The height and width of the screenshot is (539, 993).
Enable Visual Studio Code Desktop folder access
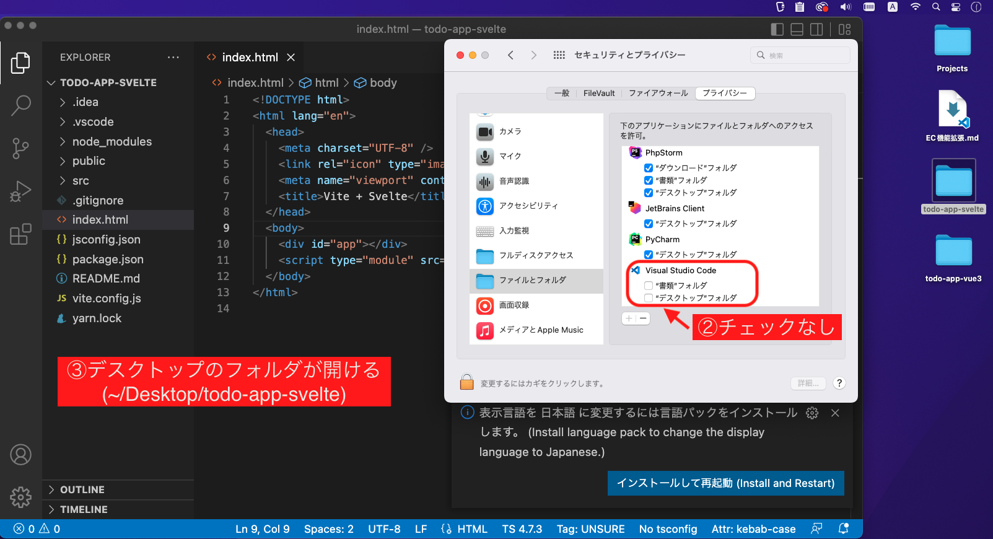(649, 298)
